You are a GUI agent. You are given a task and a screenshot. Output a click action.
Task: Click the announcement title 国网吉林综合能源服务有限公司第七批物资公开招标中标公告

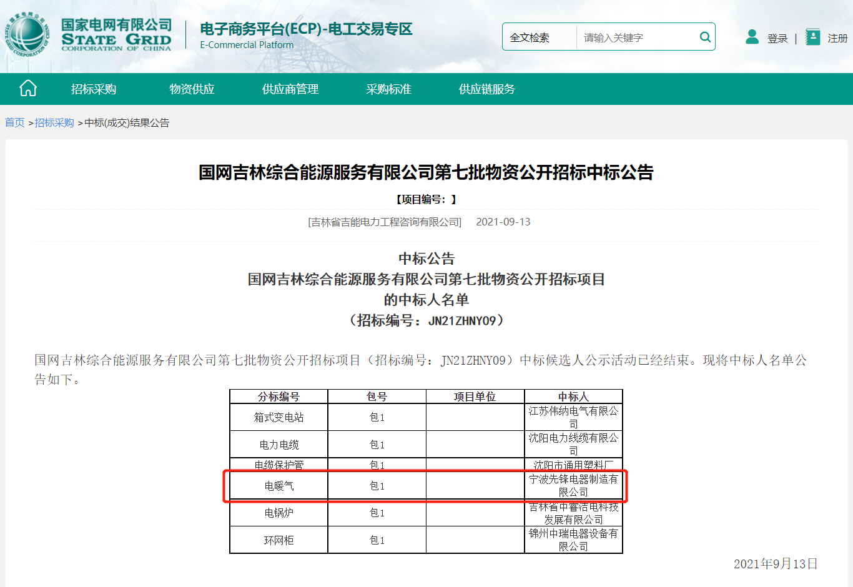(426, 172)
